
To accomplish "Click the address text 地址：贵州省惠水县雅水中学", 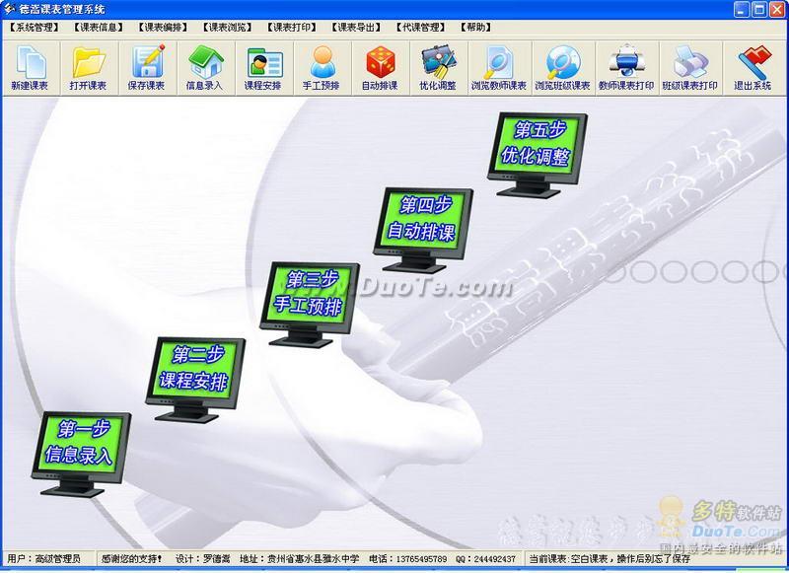I will coord(300,558).
